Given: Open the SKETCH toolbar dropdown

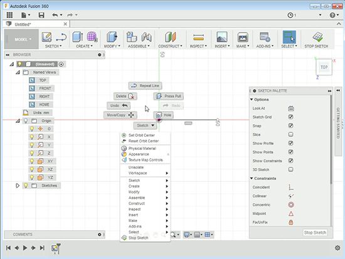Looking at the screenshot, I should [53, 46].
